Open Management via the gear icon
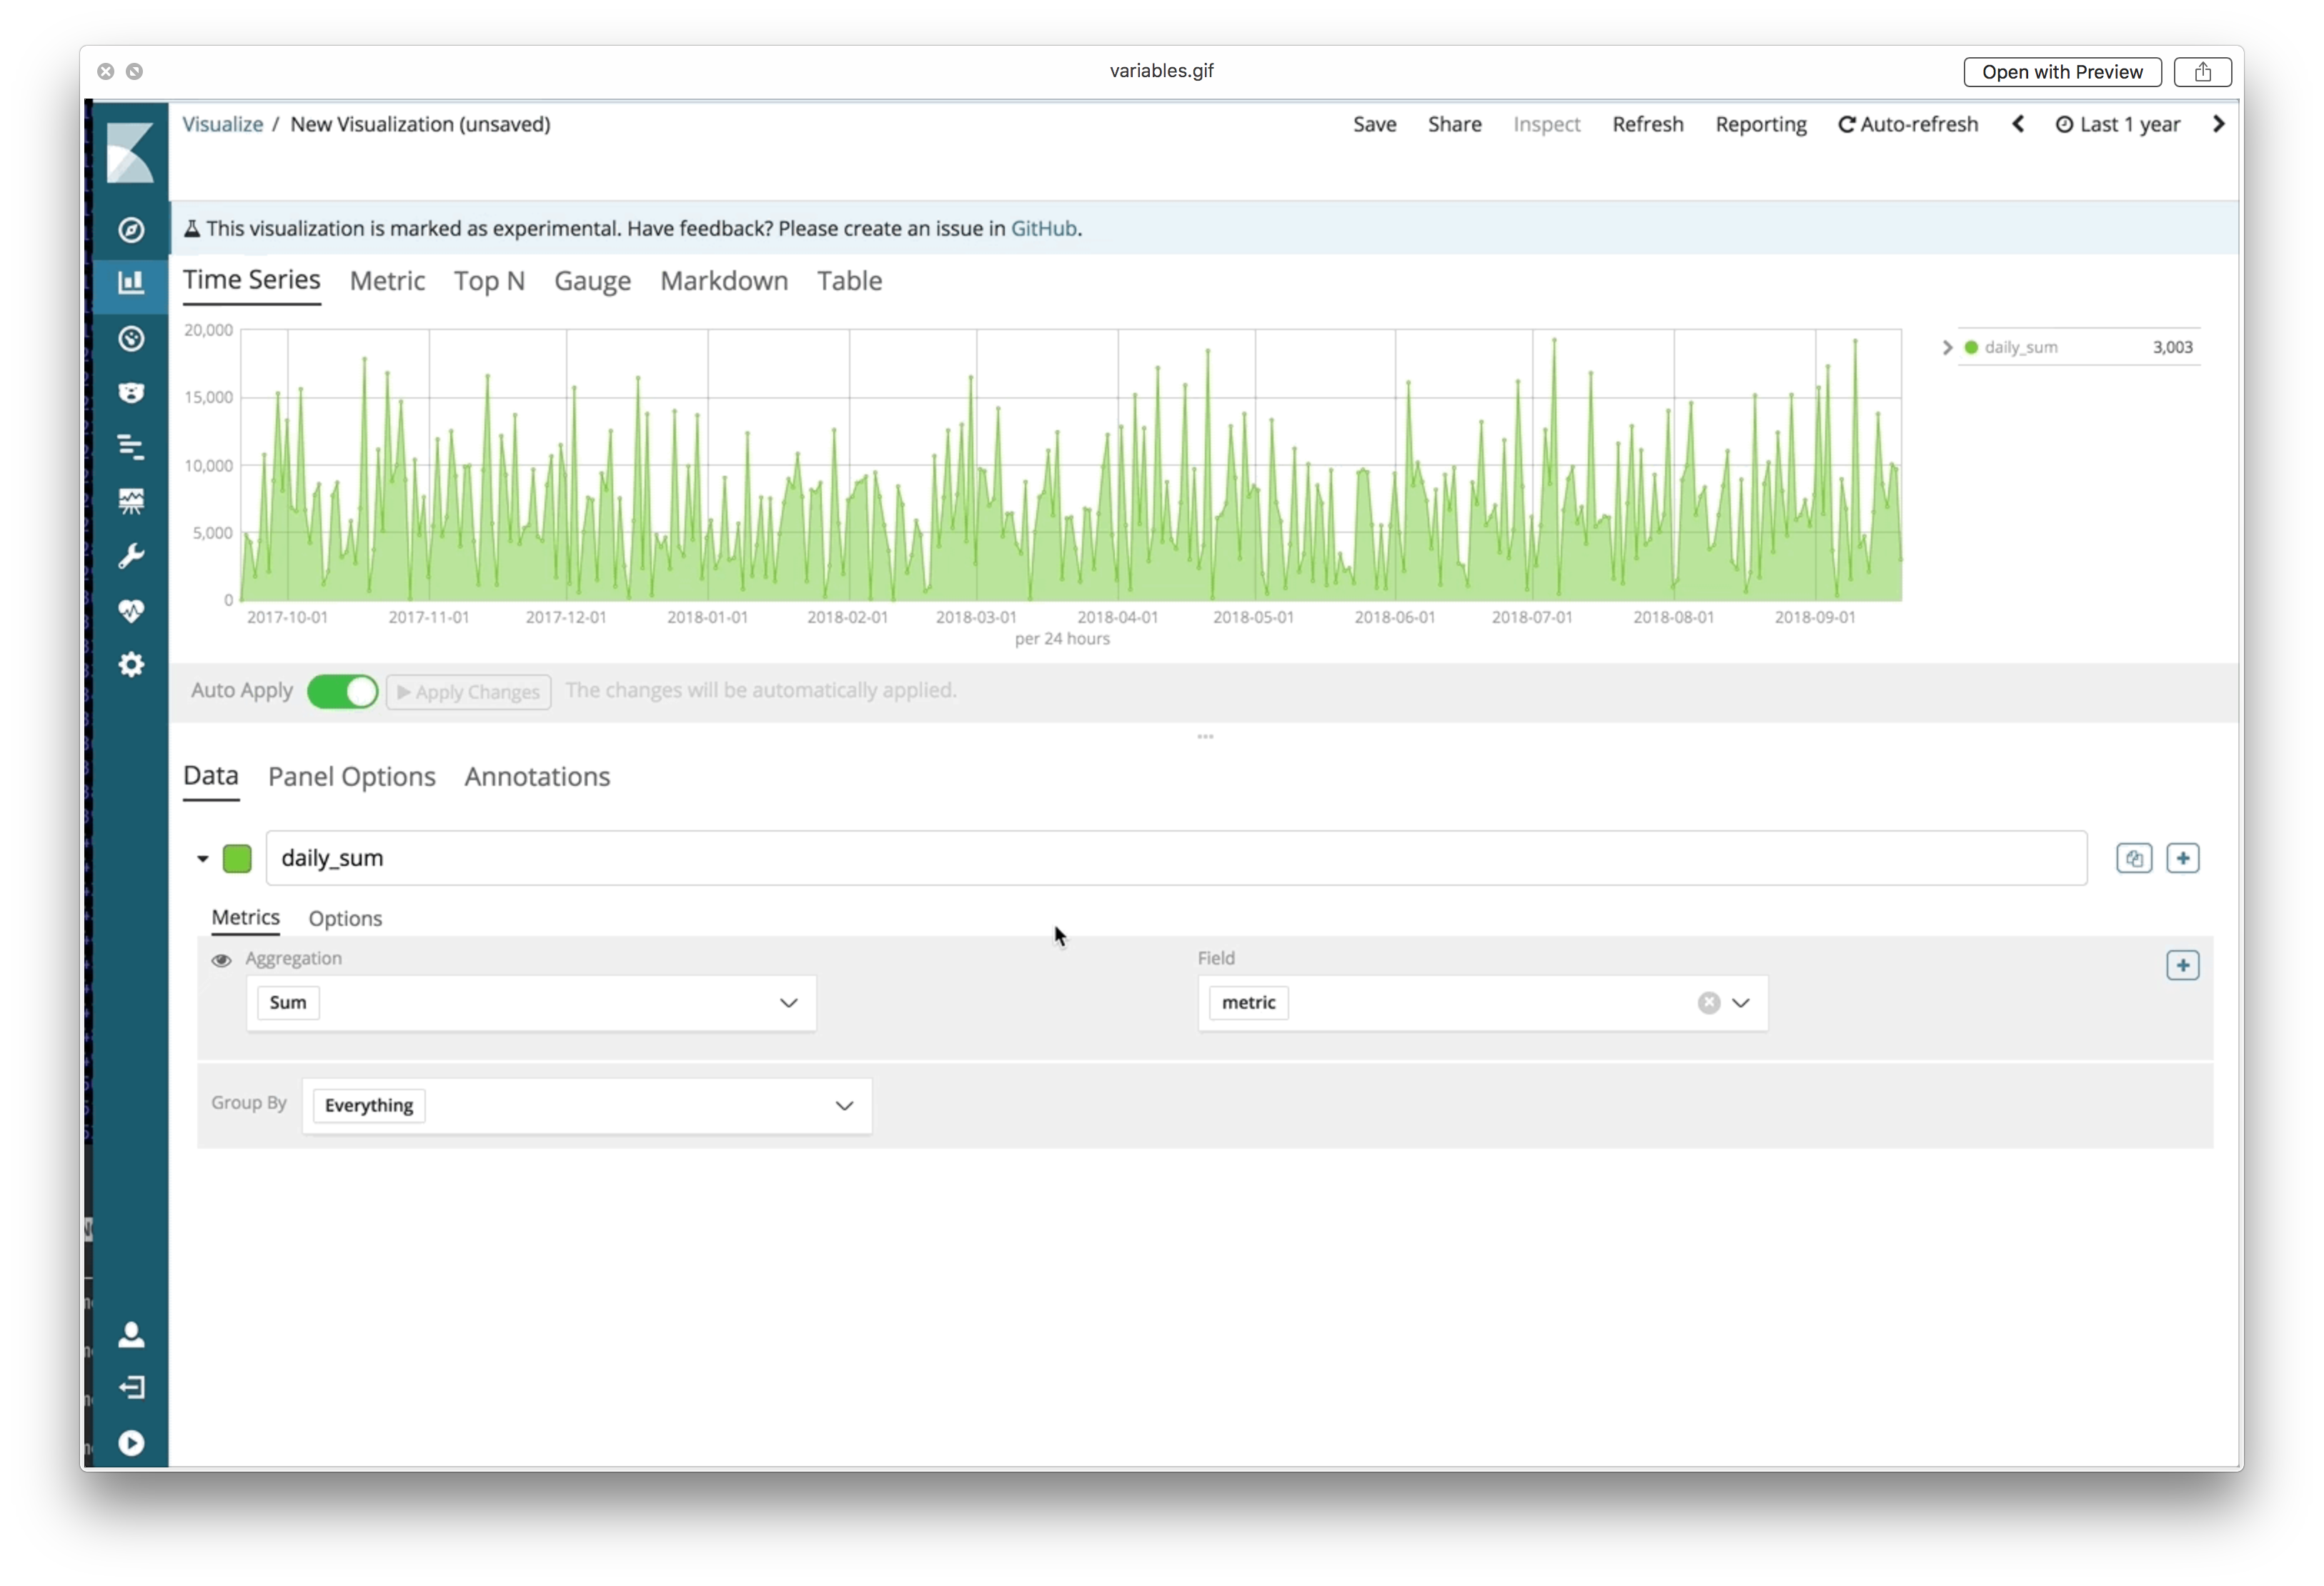This screenshot has height=1586, width=2324. click(x=131, y=664)
